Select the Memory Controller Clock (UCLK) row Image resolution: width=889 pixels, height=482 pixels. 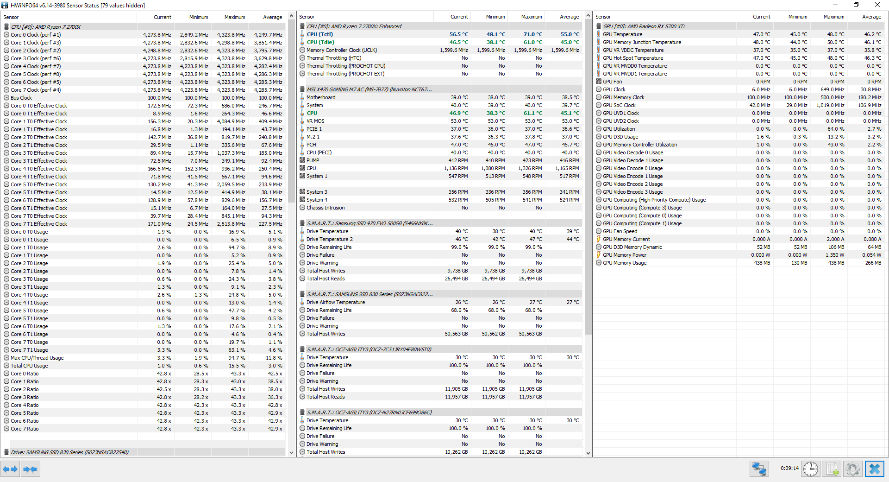440,50
